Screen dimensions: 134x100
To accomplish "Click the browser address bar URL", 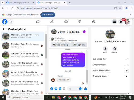I will [x=39, y=8].
